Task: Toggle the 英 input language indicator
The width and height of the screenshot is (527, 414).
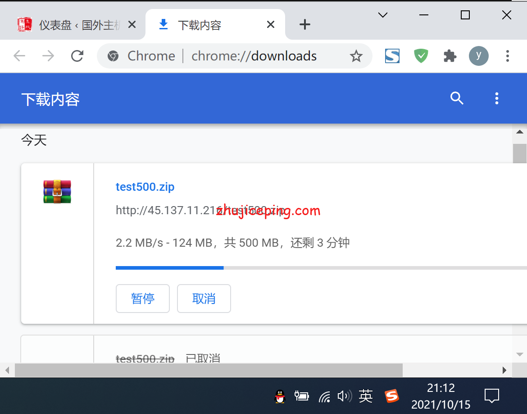Action: click(366, 396)
